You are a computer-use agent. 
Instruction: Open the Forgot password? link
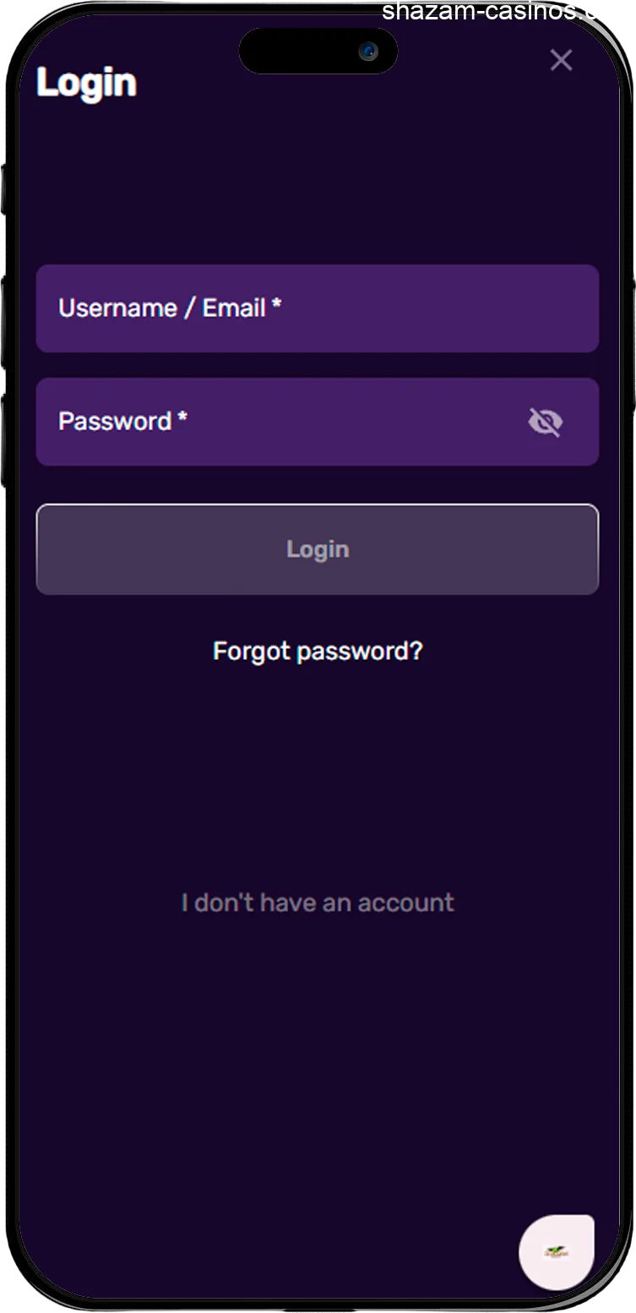318,651
